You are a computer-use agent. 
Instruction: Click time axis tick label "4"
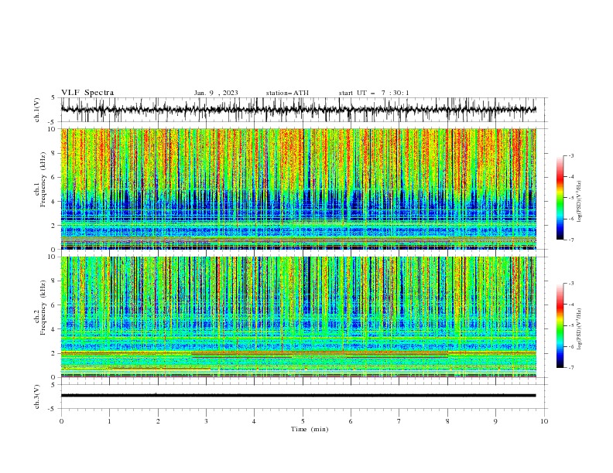pos(254,421)
